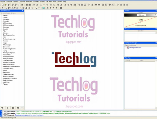157x119 pixels.
Task: Open the Project menu
Action: [x=2, y=2]
